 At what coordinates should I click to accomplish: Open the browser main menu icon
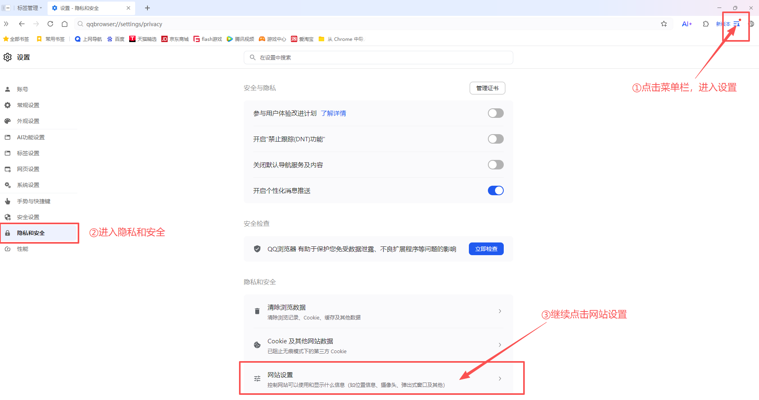coord(736,24)
